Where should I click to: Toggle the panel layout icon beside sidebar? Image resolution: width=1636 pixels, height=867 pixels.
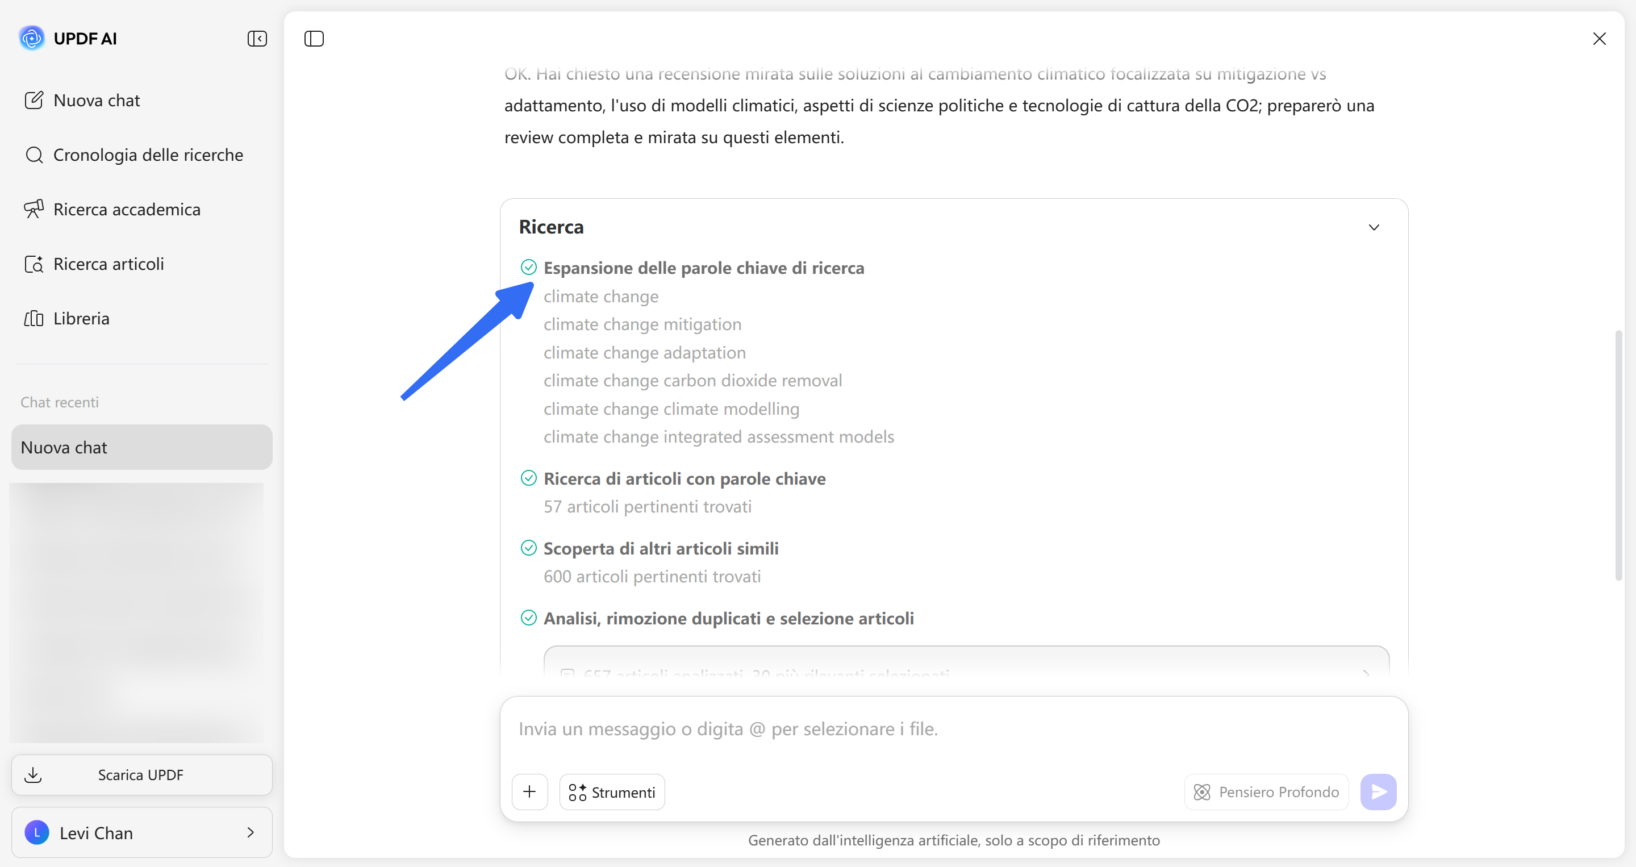pyautogui.click(x=314, y=39)
